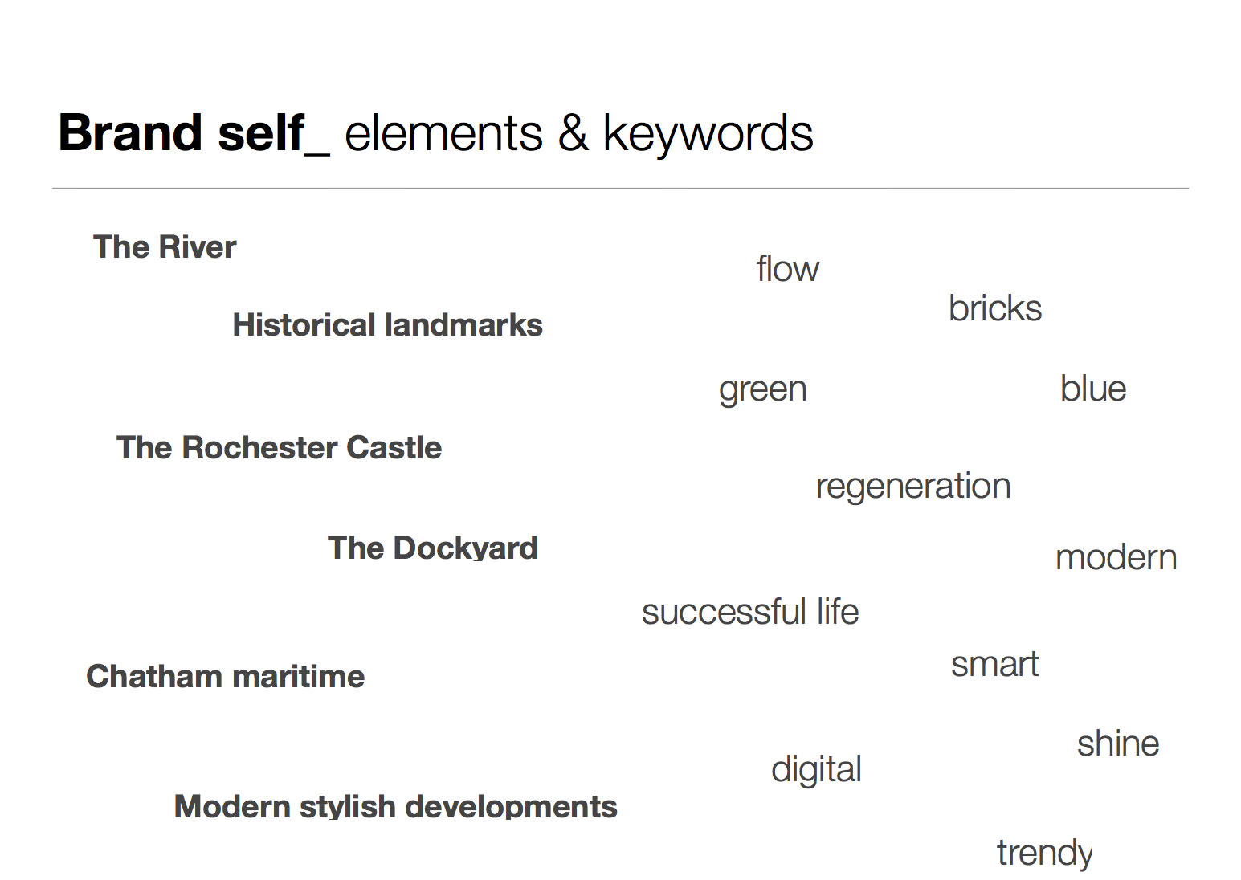The image size is (1241, 880).
Task: Select the standalone lowercase keyword "modern"
Action: pos(1116,558)
